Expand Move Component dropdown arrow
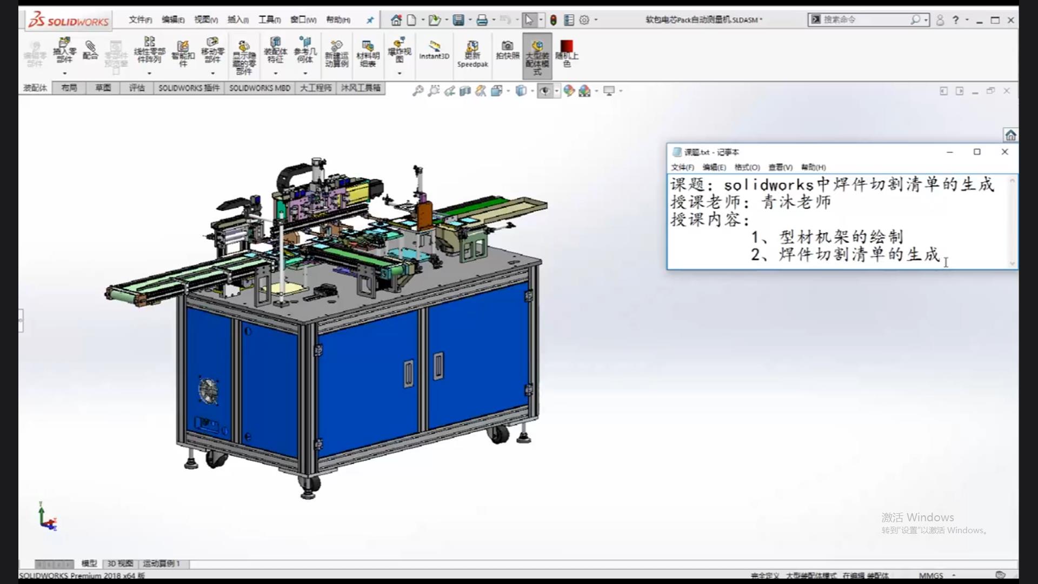Viewport: 1038px width, 584px height. pyautogui.click(x=212, y=74)
